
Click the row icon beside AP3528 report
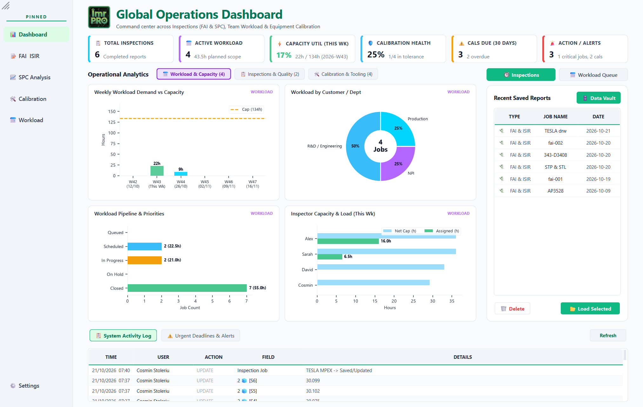502,191
